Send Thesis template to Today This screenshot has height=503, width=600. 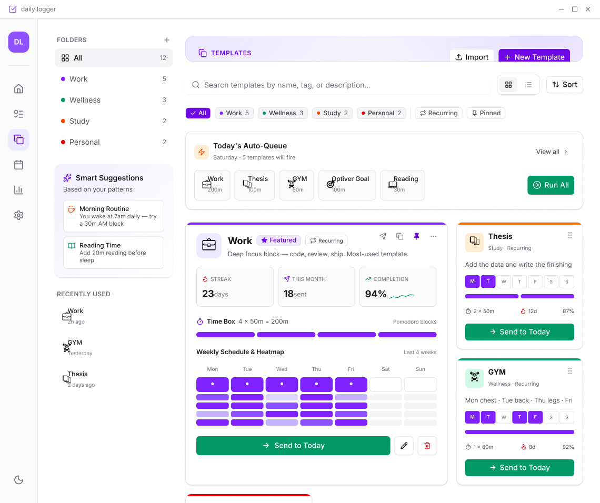(519, 332)
